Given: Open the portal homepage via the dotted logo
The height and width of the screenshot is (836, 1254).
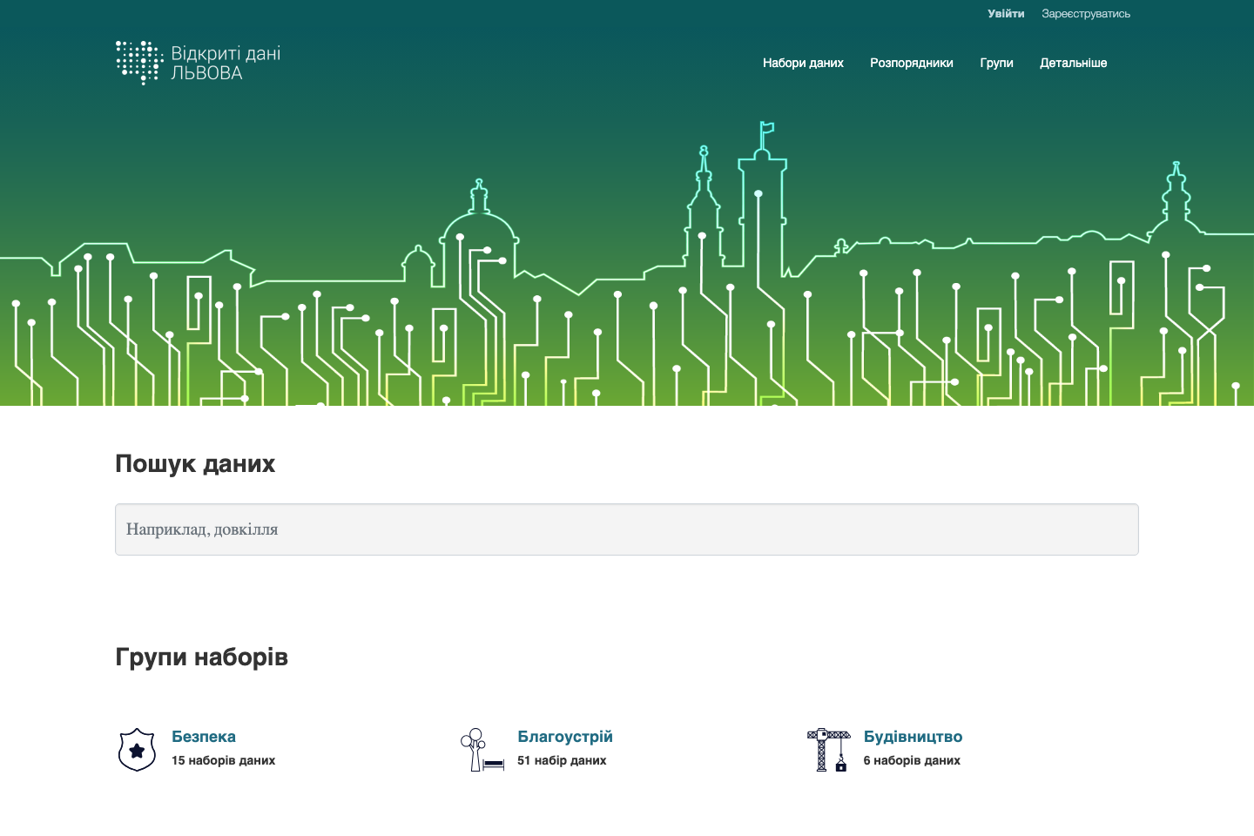Looking at the screenshot, I should [x=139, y=62].
